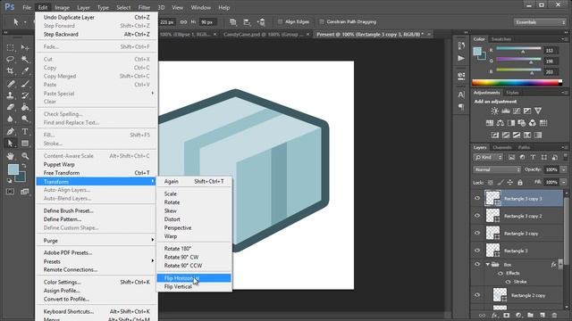Open the layer Kind filter dropdown
572x321 pixels.
click(x=489, y=157)
